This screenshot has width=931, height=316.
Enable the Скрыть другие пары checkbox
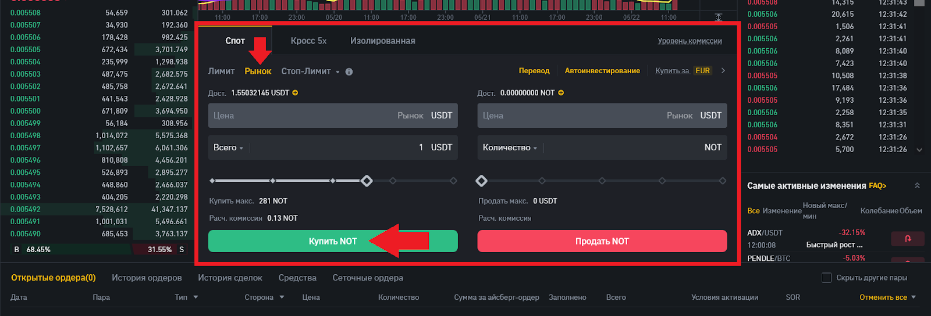tap(826, 278)
